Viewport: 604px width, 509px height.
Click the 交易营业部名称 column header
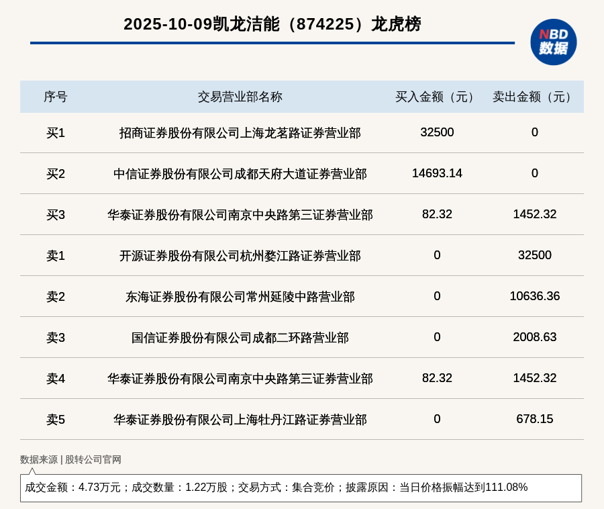(x=240, y=97)
